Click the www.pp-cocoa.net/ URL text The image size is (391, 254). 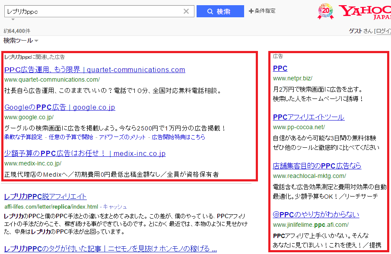pyautogui.click(x=299, y=127)
